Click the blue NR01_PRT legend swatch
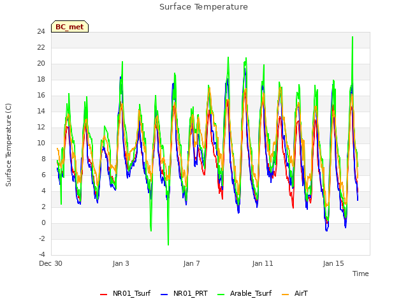This screenshot has width=408, height=306. coord(164,295)
